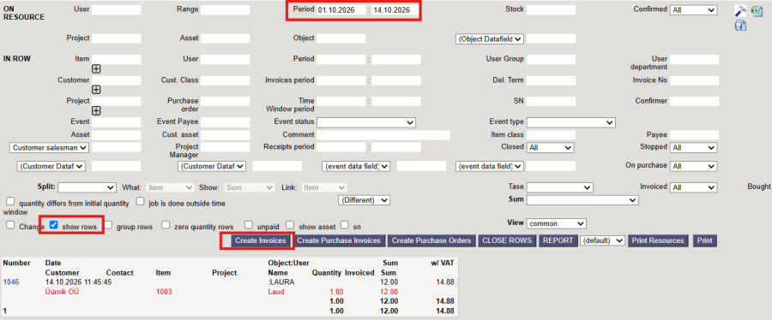Expand the Sum dropdown
Viewport: 772px width, 320px height.
click(582, 200)
